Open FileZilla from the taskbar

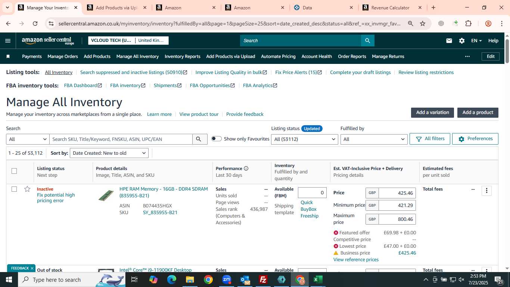click(x=263, y=280)
